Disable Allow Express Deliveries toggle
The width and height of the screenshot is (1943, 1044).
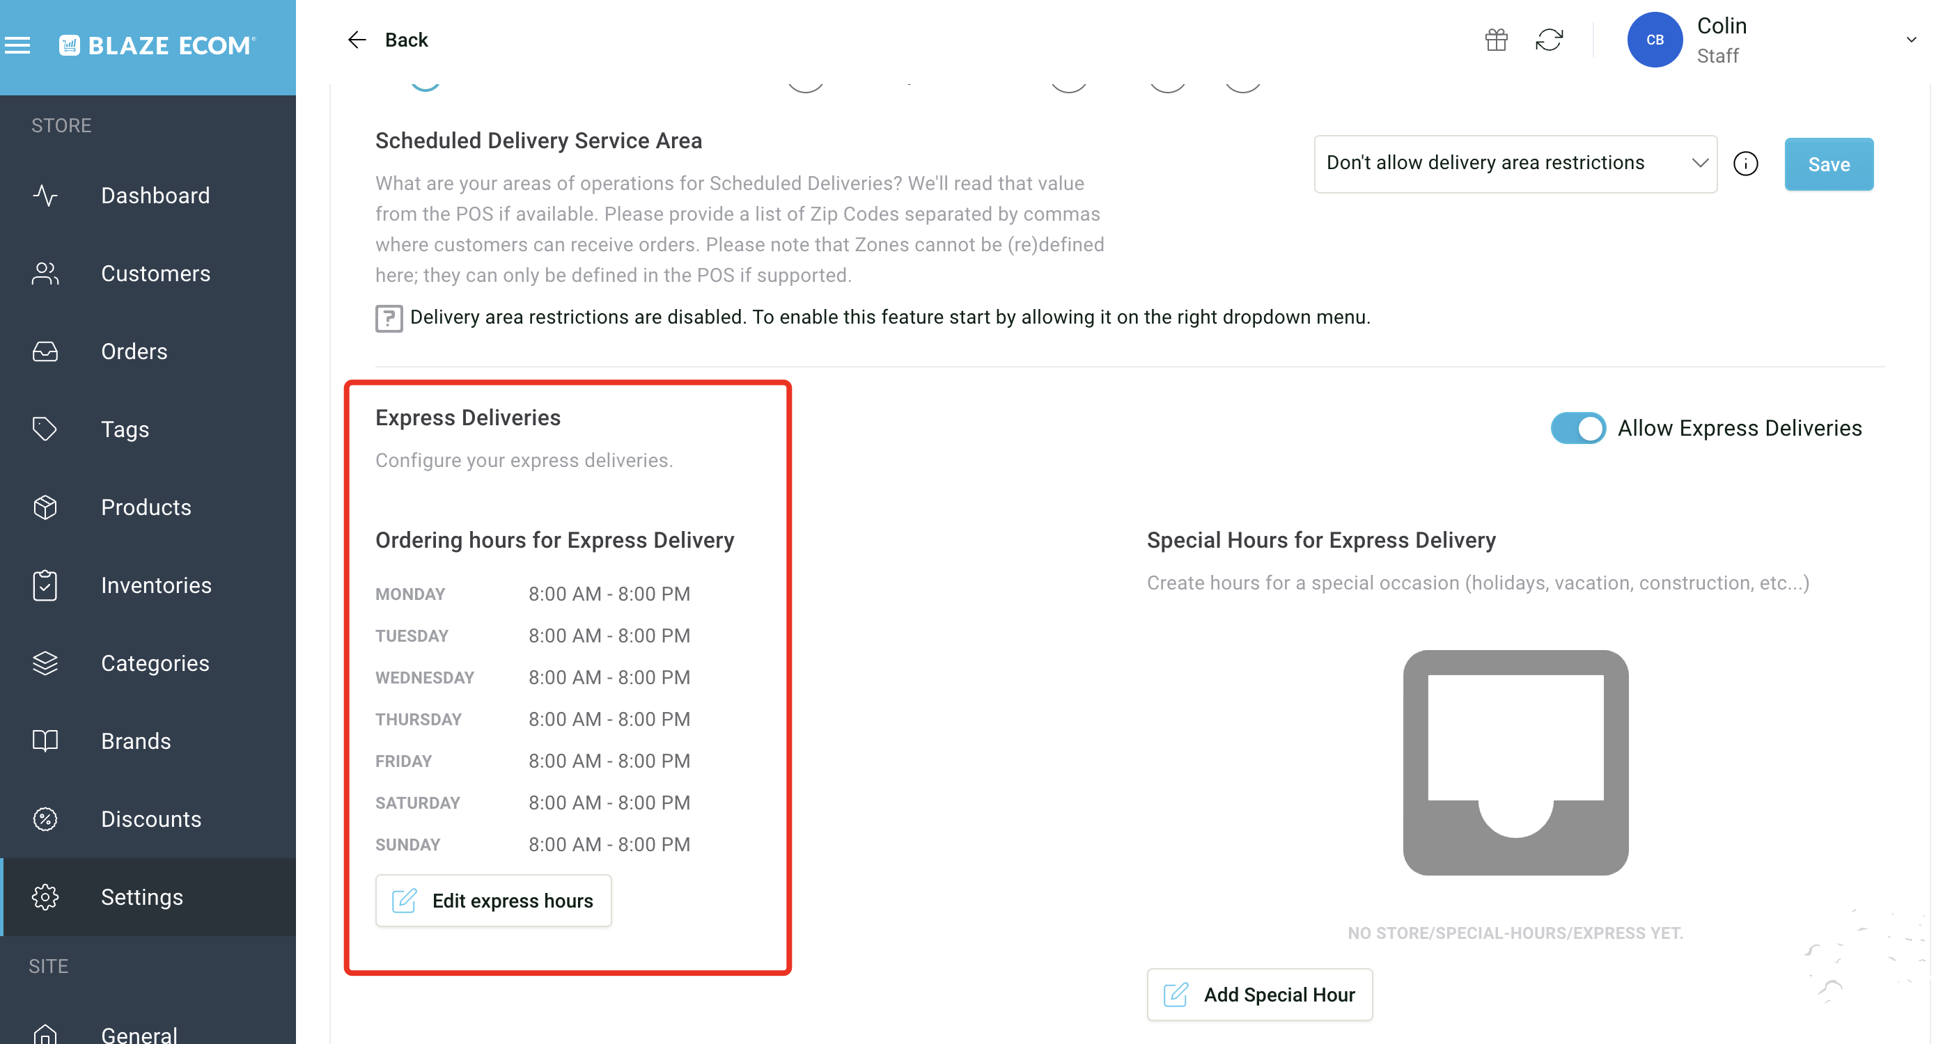1577,428
